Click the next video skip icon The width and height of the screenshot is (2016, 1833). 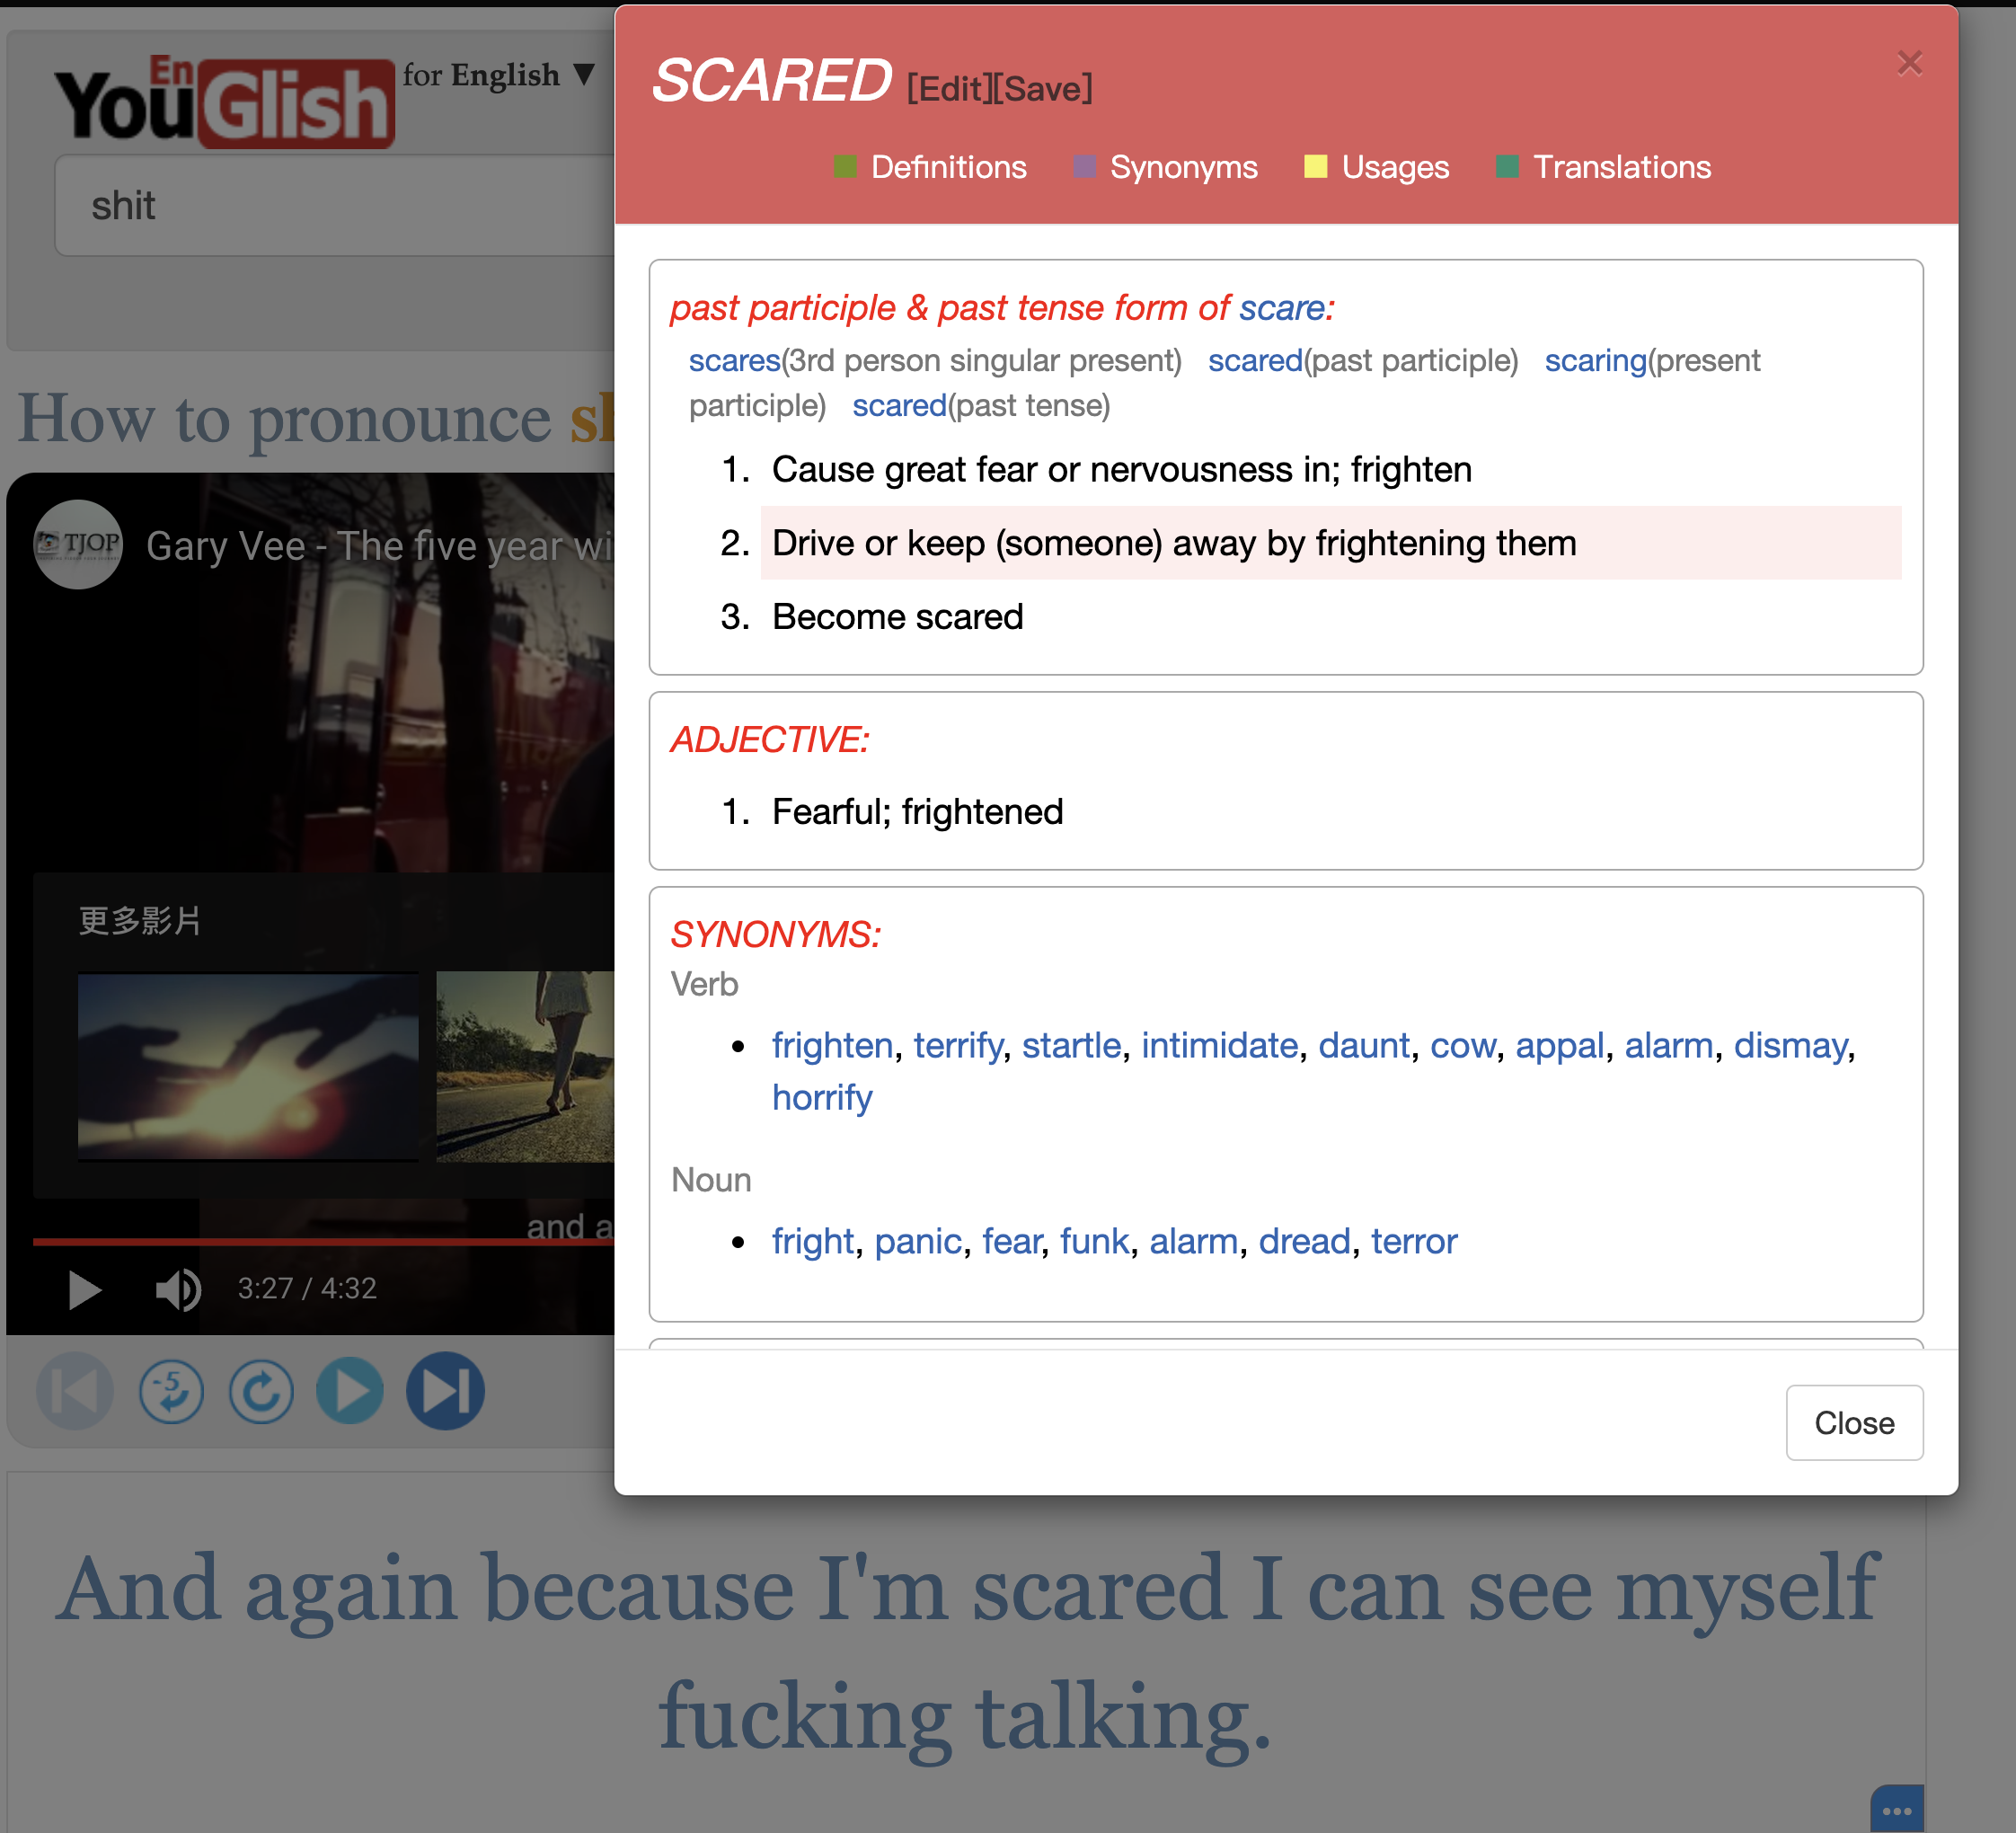[x=445, y=1390]
